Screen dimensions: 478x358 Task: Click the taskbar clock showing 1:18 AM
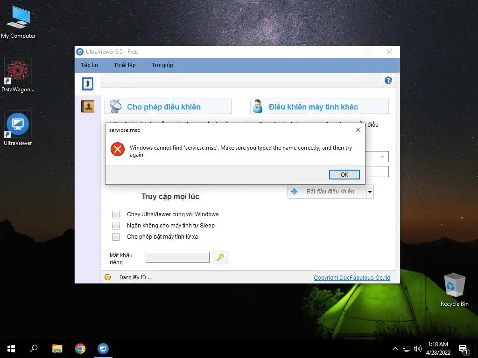click(438, 349)
